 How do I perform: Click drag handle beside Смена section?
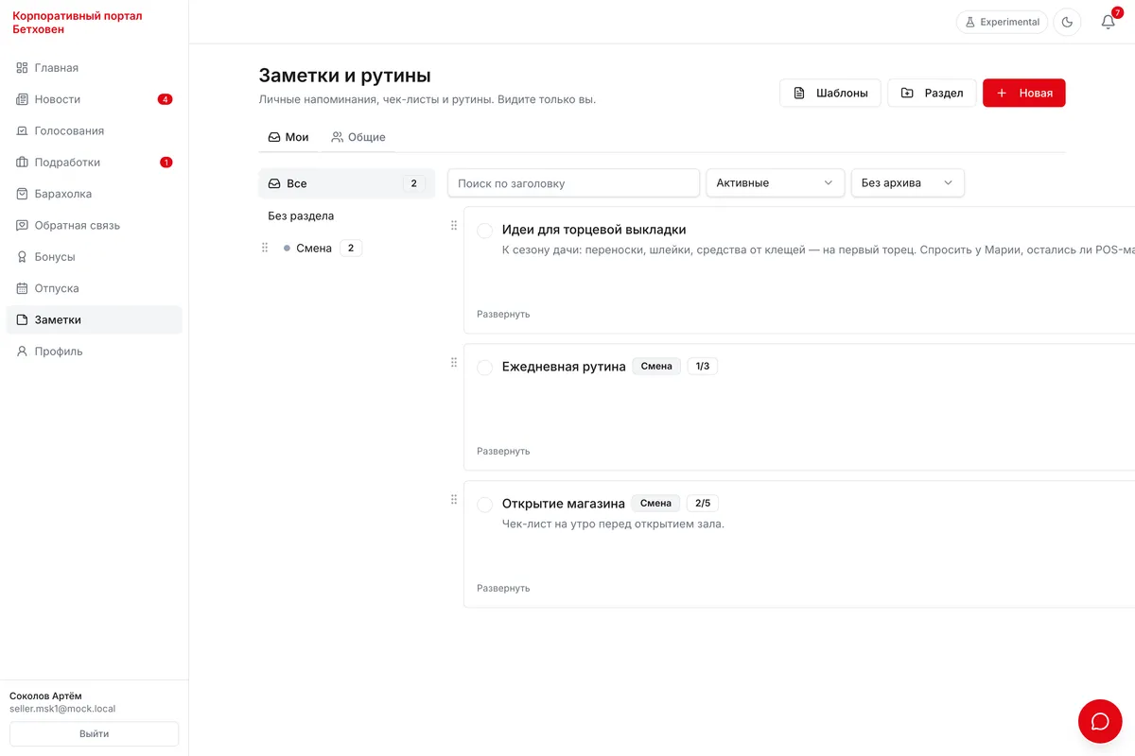pos(265,248)
